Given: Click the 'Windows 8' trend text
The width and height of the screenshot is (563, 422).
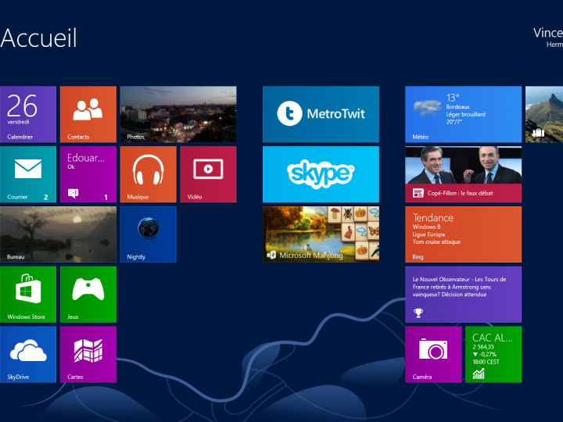Looking at the screenshot, I should [427, 227].
